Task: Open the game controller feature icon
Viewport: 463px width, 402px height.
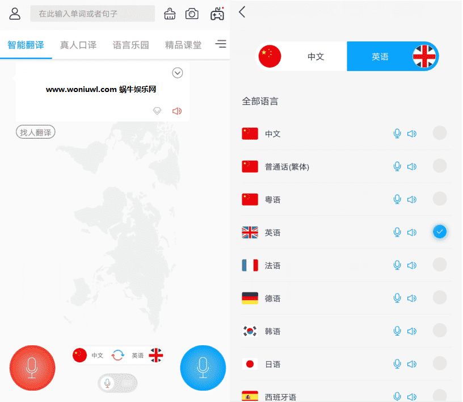Action: point(216,14)
